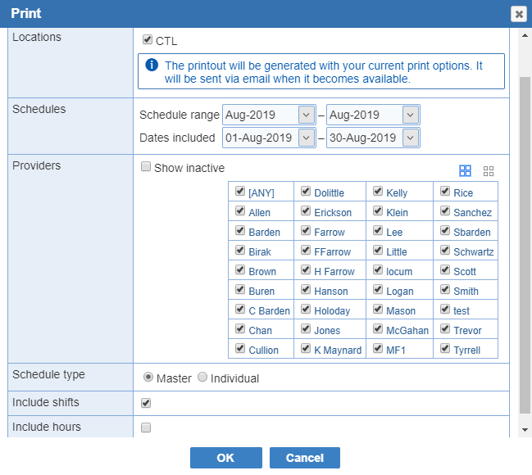Select the Master schedule type radio
The height and width of the screenshot is (475, 532).
[x=148, y=377]
